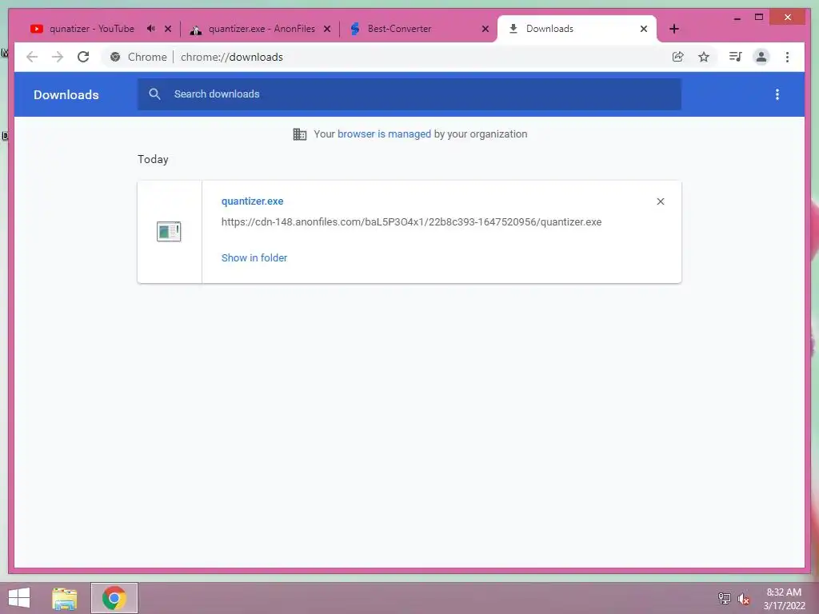Screen dimensions: 819x614
Task: Close the Best-Converter tab
Action: click(485, 29)
